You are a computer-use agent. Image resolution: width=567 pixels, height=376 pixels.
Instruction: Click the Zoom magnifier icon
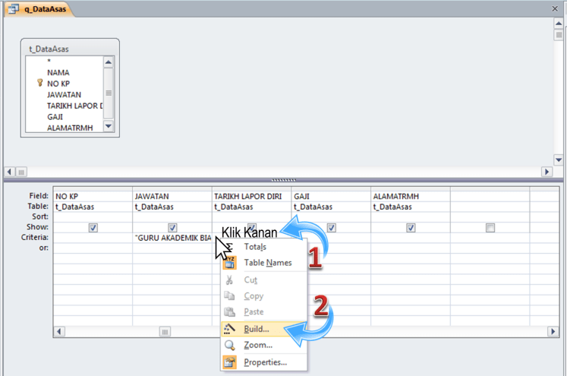(229, 346)
